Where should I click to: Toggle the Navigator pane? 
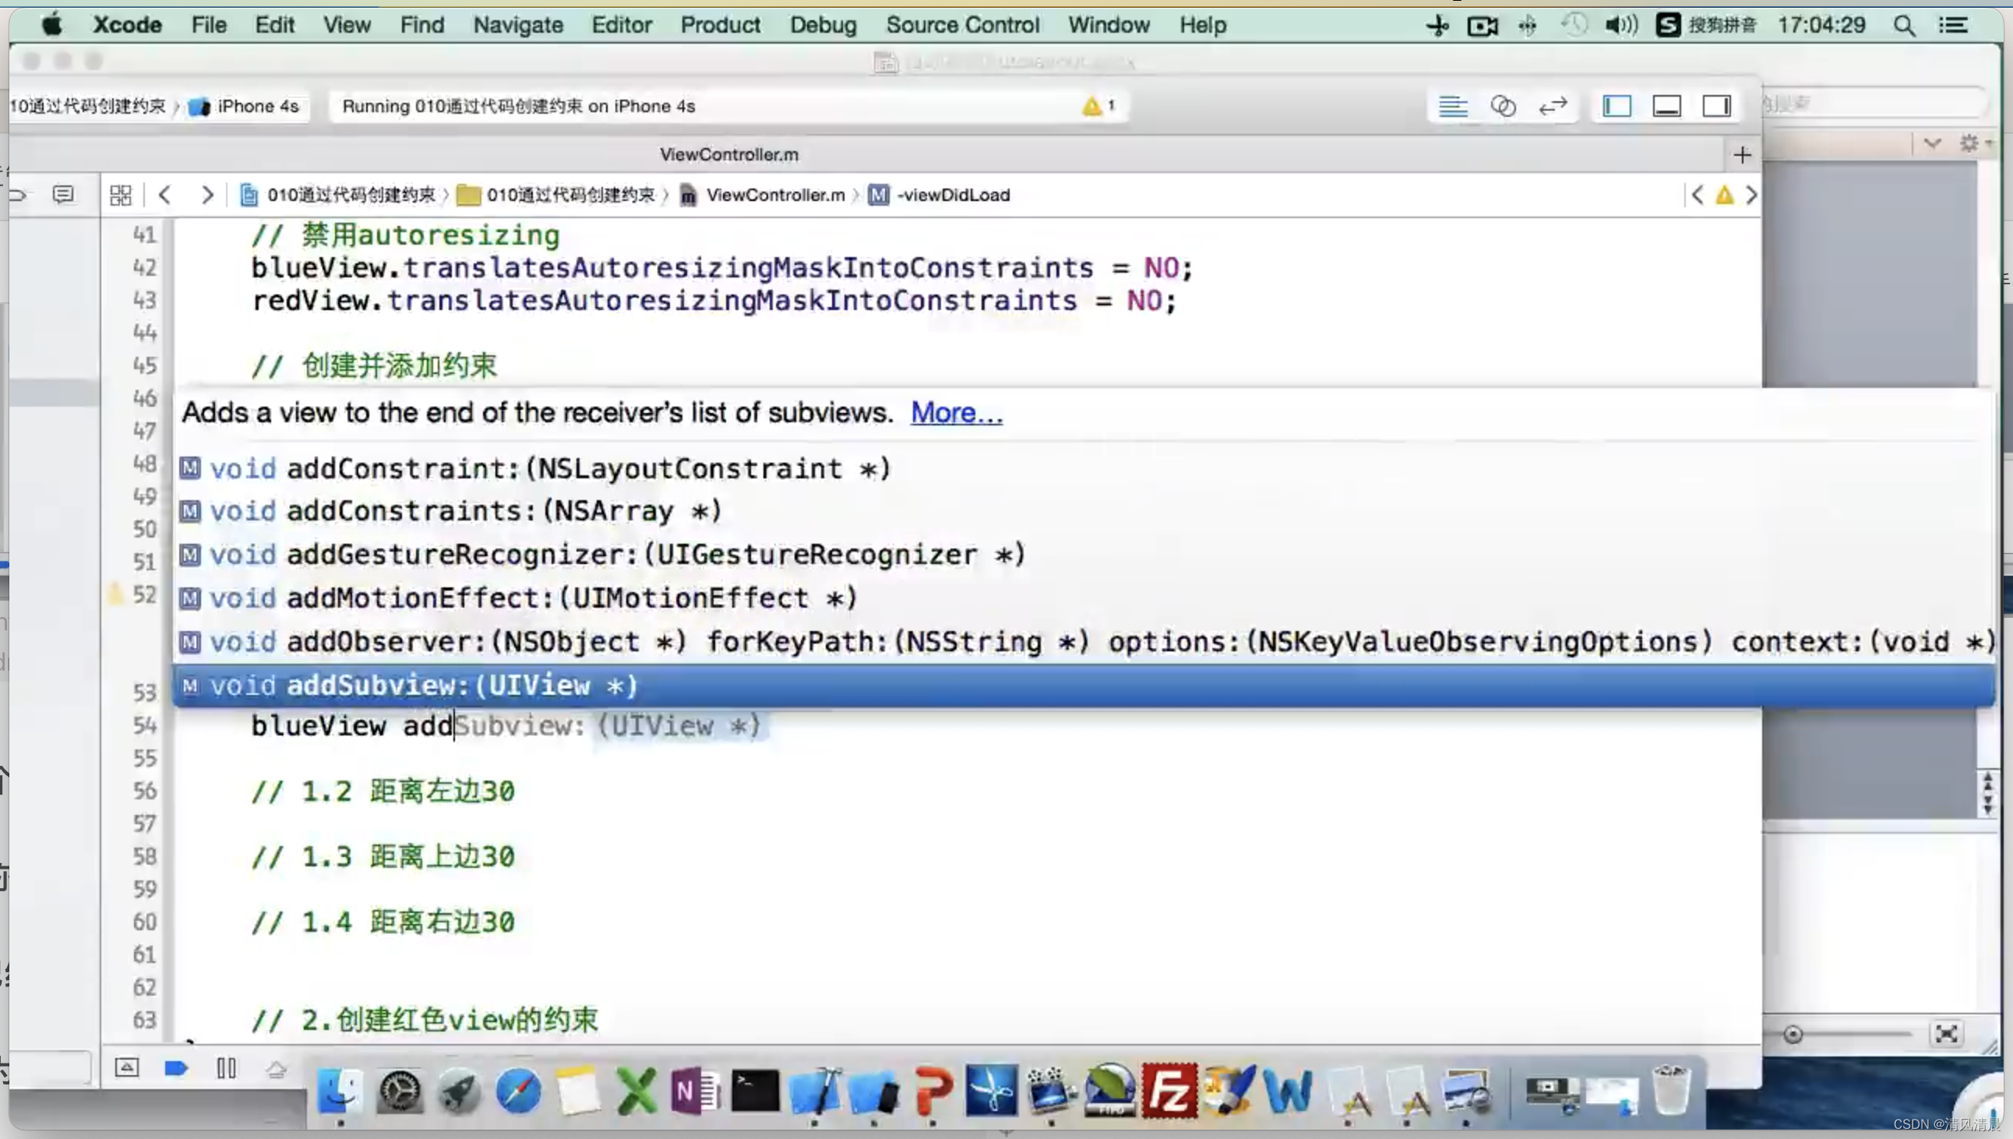coord(1616,106)
